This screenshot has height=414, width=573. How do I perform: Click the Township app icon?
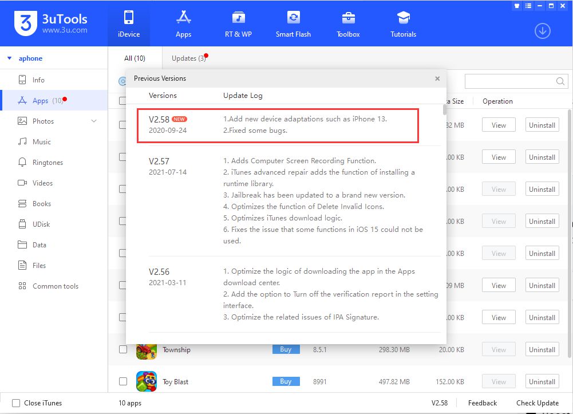(x=146, y=352)
